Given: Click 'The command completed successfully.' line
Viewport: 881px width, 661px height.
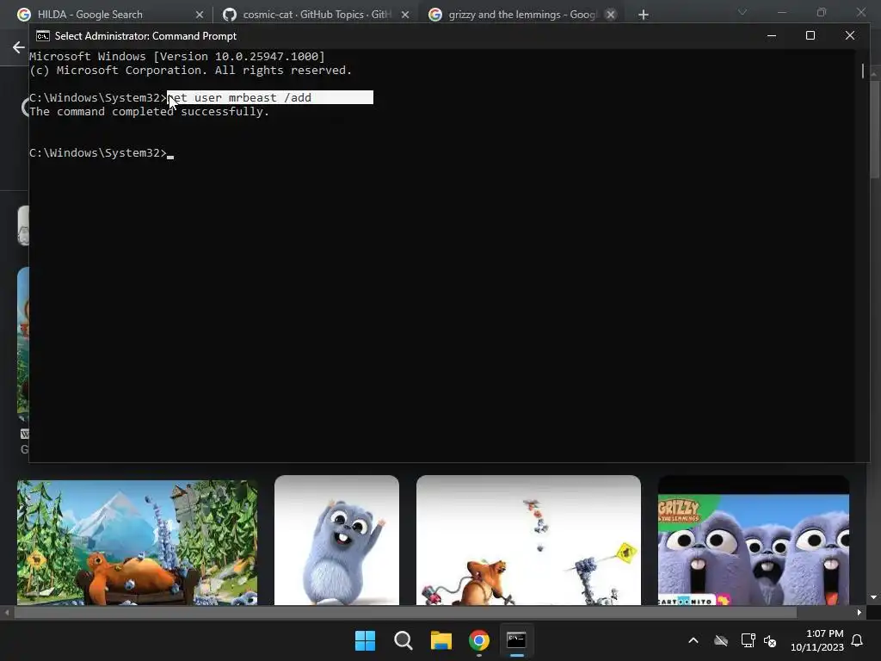Looking at the screenshot, I should tap(150, 111).
